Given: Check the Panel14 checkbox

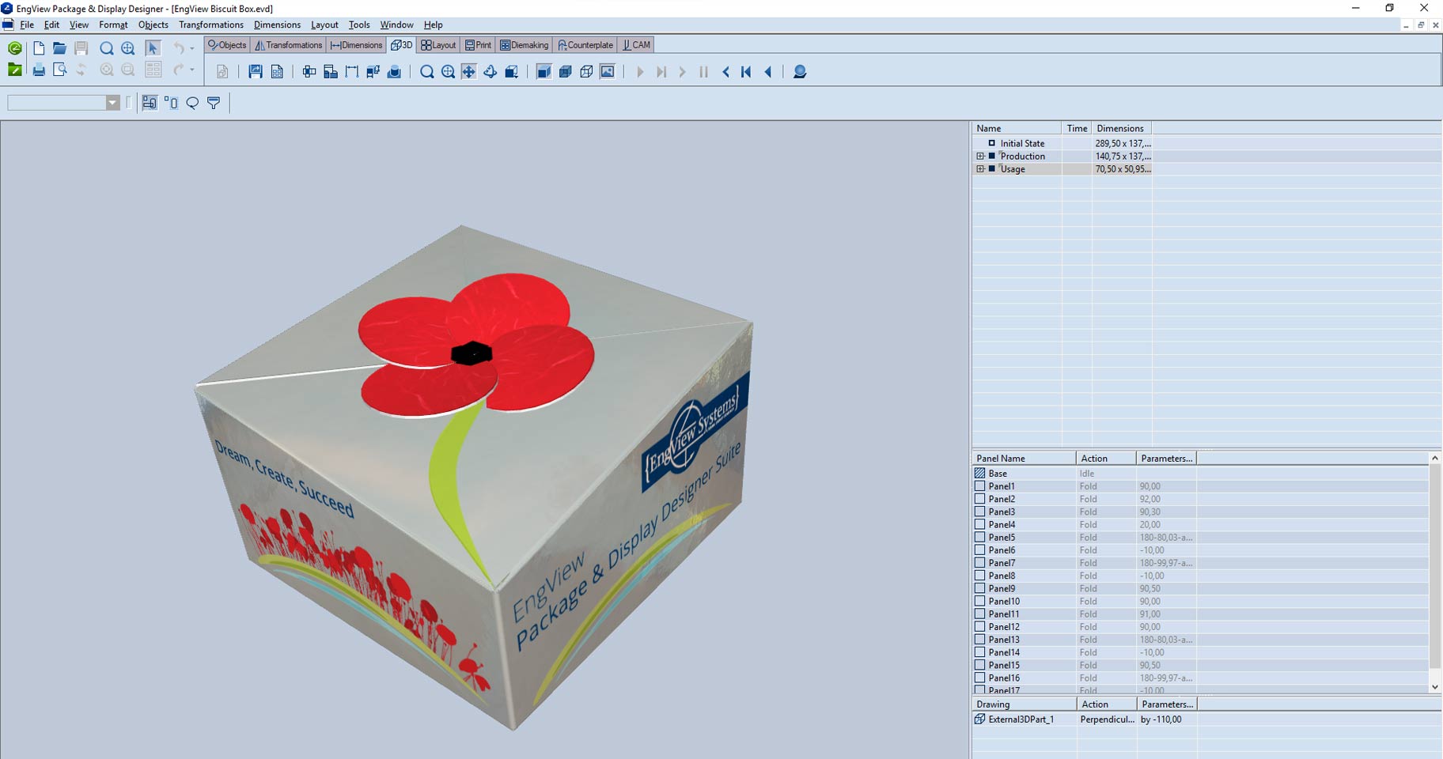Looking at the screenshot, I should click(x=979, y=652).
